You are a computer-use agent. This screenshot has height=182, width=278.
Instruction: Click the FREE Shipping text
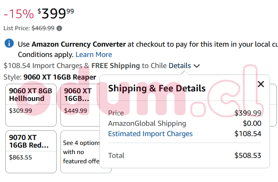115,65
